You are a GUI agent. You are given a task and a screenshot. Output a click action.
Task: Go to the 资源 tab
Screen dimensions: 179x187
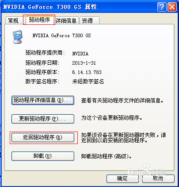tap(90, 20)
